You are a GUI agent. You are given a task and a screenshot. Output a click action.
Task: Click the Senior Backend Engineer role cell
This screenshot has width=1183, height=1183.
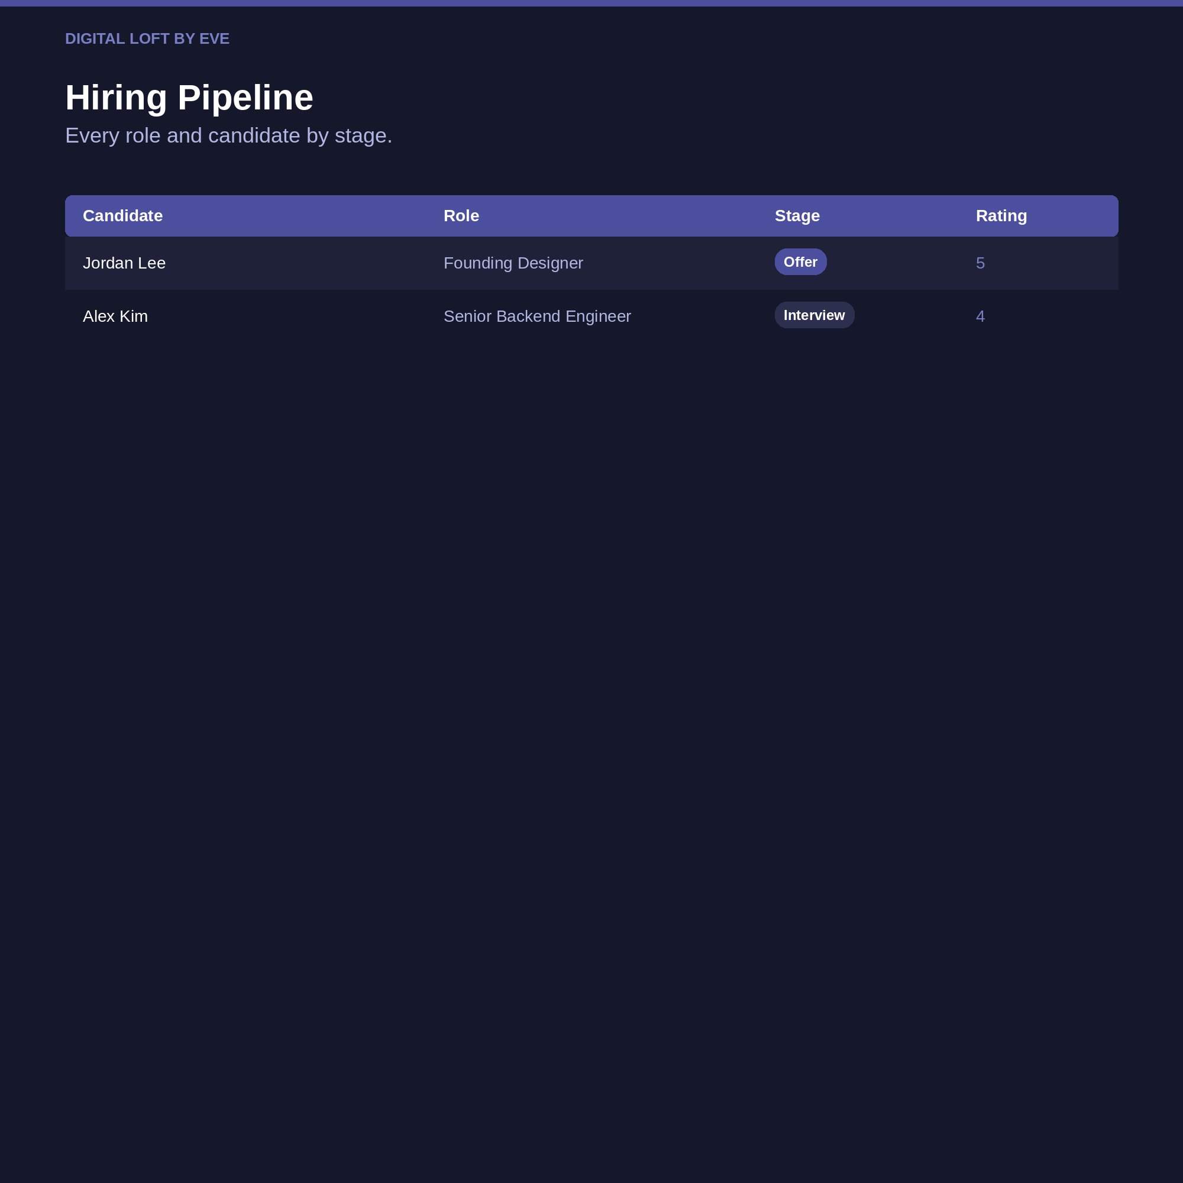point(537,316)
